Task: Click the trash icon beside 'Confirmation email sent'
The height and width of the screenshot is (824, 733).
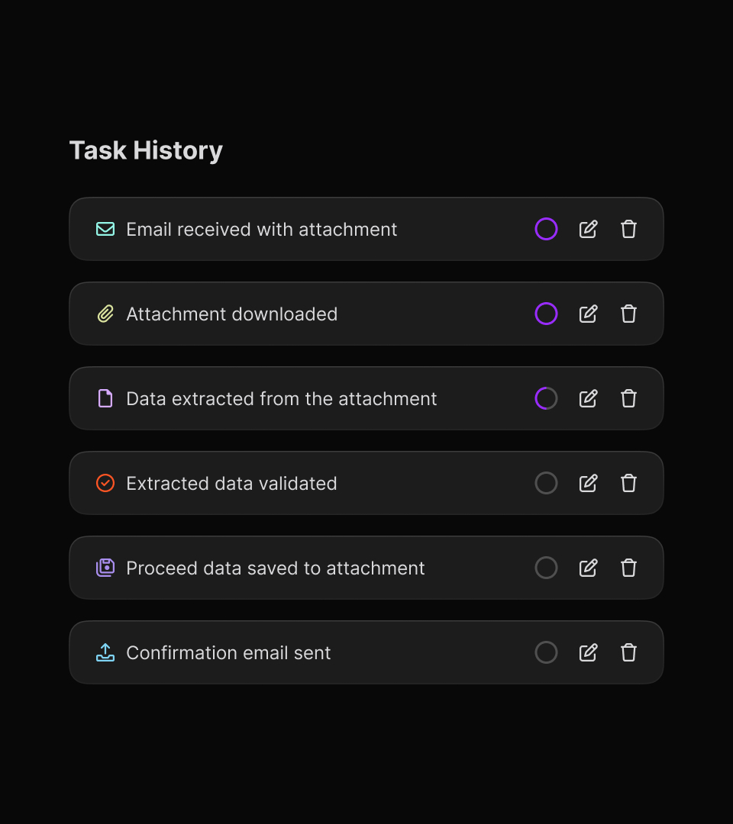Action: click(628, 652)
